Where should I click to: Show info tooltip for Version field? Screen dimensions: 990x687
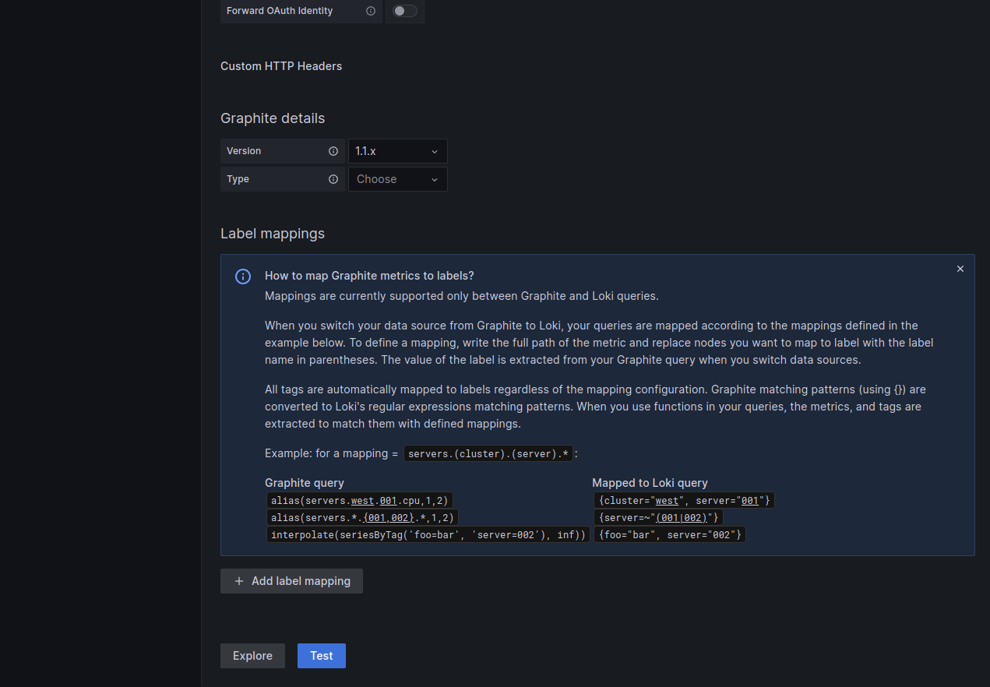(x=333, y=151)
